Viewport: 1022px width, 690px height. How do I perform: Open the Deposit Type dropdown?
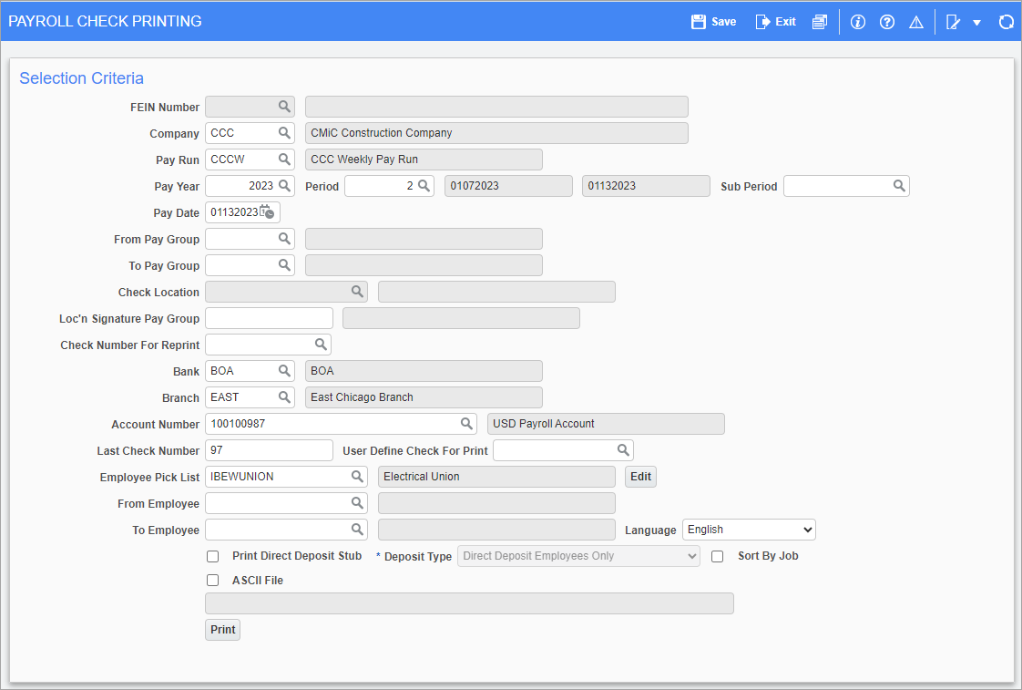[x=578, y=556]
